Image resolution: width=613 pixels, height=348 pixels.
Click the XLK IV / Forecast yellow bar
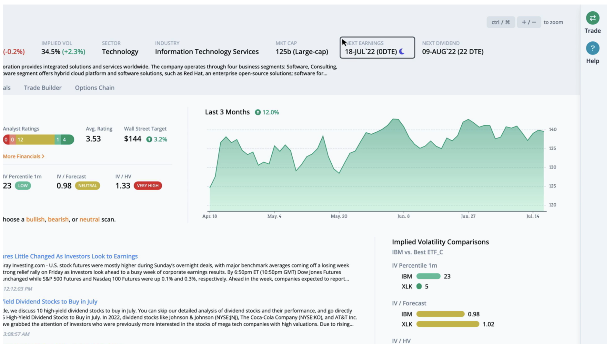coord(447,324)
